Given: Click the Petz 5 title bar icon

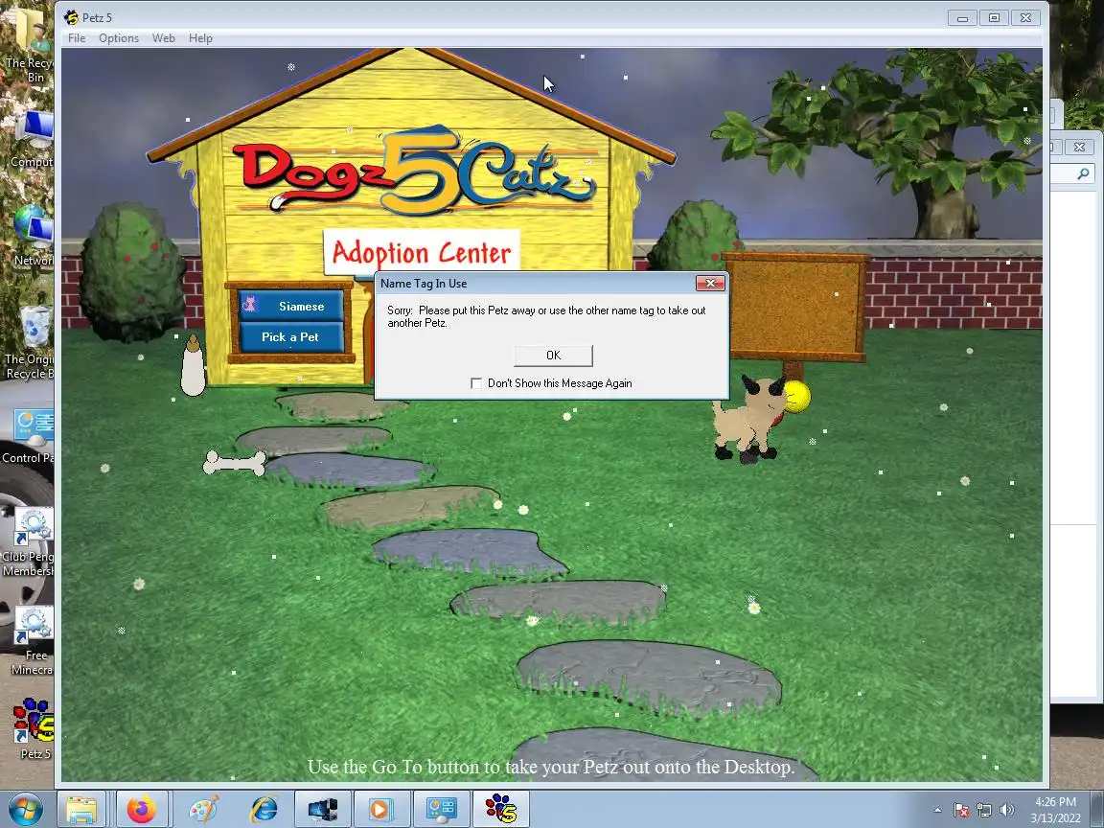Looking at the screenshot, I should point(71,17).
